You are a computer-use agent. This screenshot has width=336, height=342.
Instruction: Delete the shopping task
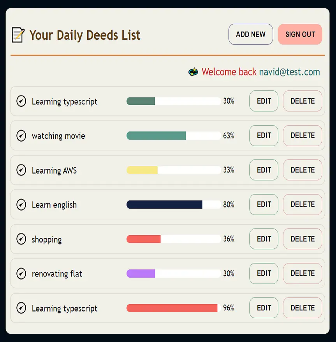pos(303,239)
